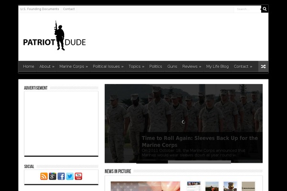Screen dimensions: 287x191
Task: Click the 'Social' widget heading
Action: coord(29,167)
